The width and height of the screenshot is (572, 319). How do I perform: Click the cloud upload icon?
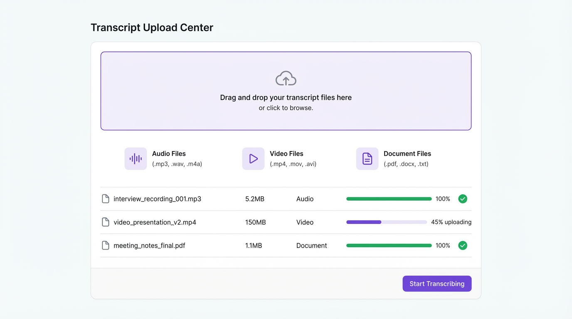[286, 78]
